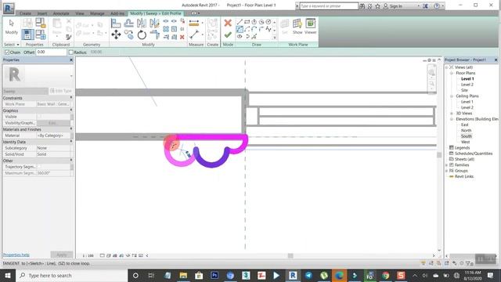Select the Ellipse draw tool
Image resolution: width=501 pixels, height=282 pixels.
pyautogui.click(x=240, y=37)
